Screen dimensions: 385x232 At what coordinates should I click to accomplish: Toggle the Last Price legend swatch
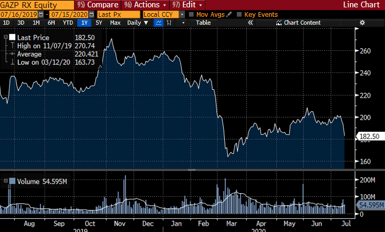coord(12,37)
